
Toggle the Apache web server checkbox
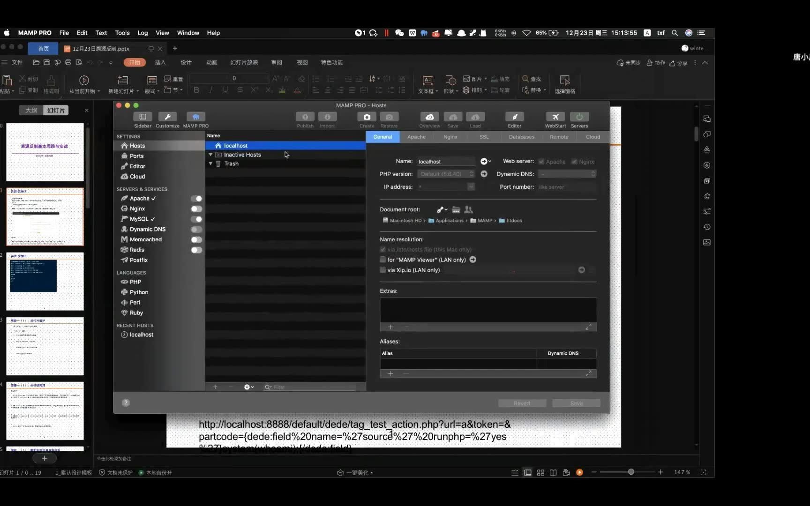coord(541,162)
